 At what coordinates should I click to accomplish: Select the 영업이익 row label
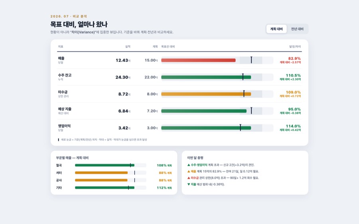[64, 128]
